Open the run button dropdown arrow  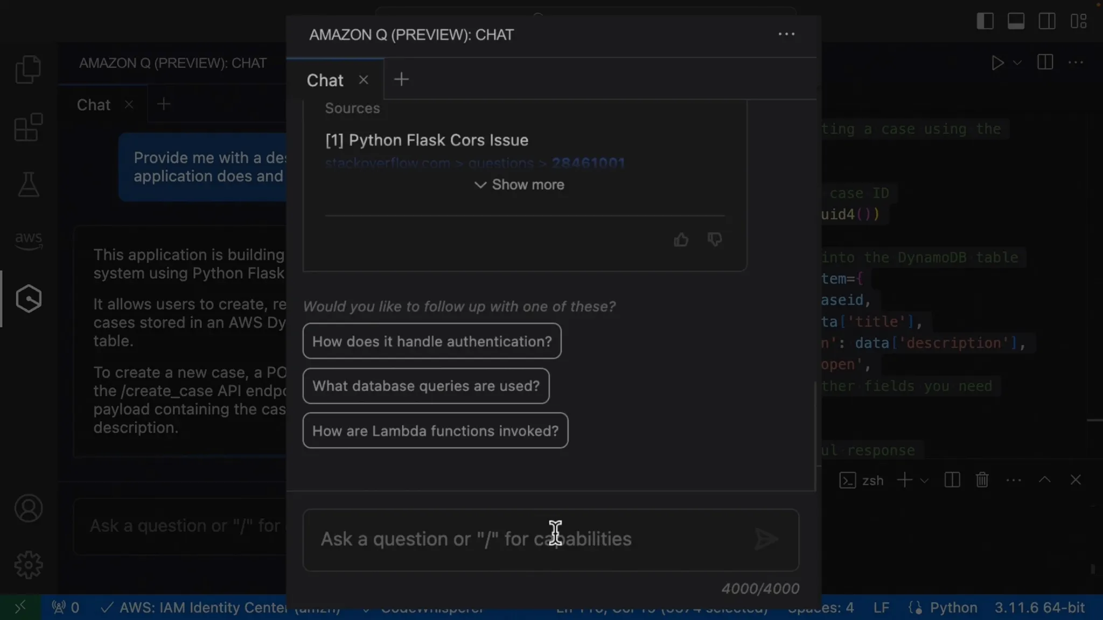[1017, 63]
